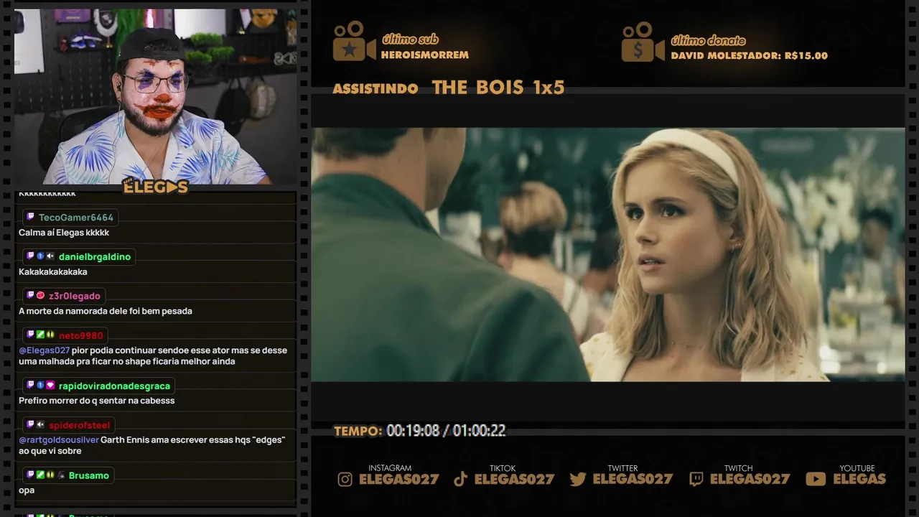Click 'Prefiro morrer do q sentar na cabesss'

[97, 401]
